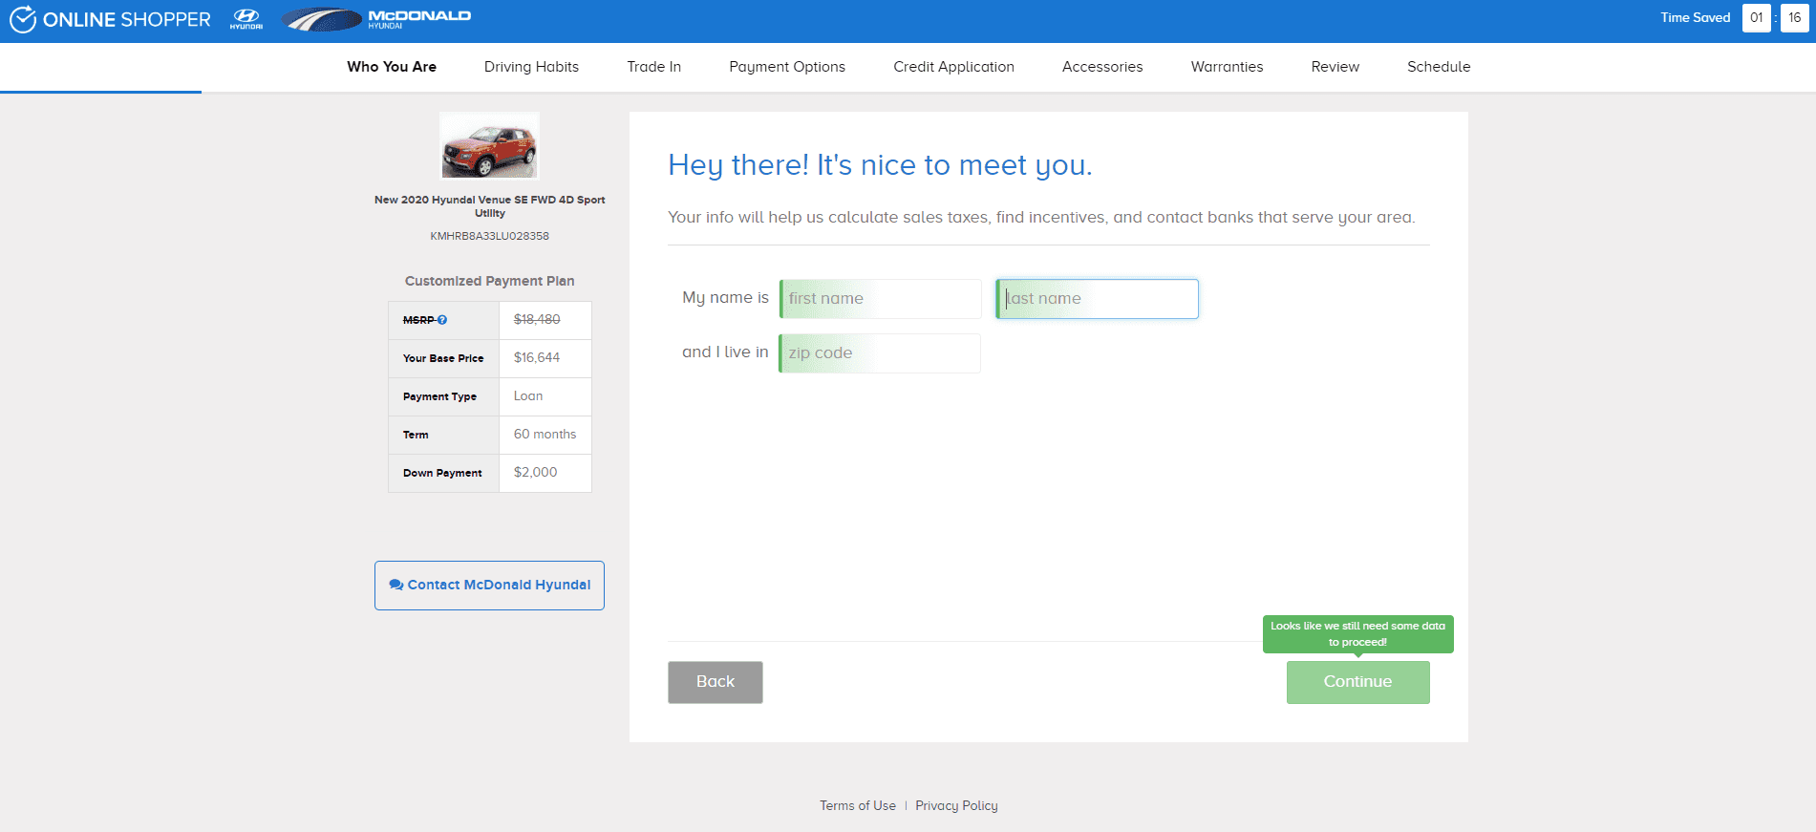Click the green Continue button
This screenshot has width=1816, height=832.
[1357, 682]
